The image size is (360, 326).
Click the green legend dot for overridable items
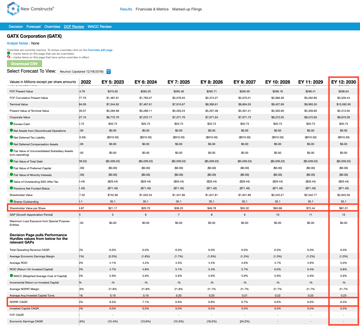pos(8,53)
